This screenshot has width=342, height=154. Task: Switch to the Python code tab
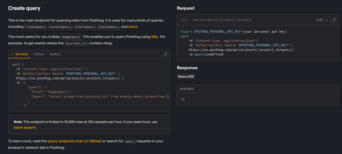click(x=39, y=54)
